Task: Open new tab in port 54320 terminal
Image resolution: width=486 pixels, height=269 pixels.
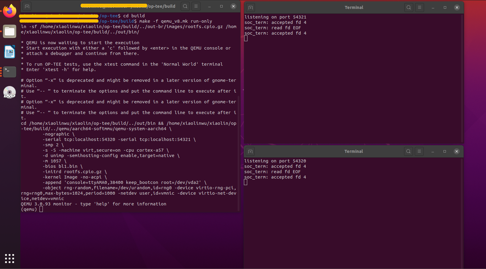Action: click(x=250, y=151)
